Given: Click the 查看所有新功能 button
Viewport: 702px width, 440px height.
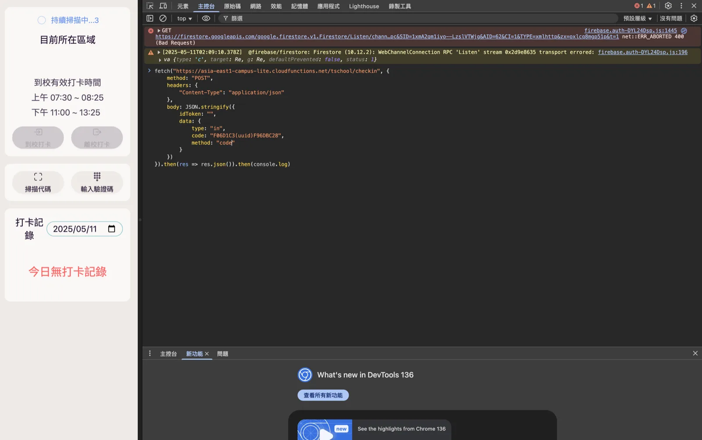Looking at the screenshot, I should (323, 395).
